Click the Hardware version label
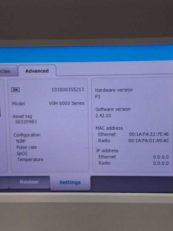Viewport: 173px width, 231px height. pyautogui.click(x=114, y=90)
